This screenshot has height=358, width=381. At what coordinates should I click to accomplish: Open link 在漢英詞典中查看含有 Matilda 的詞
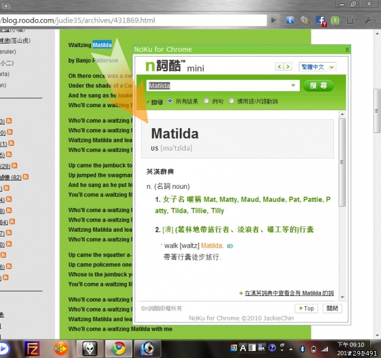tap(289, 293)
